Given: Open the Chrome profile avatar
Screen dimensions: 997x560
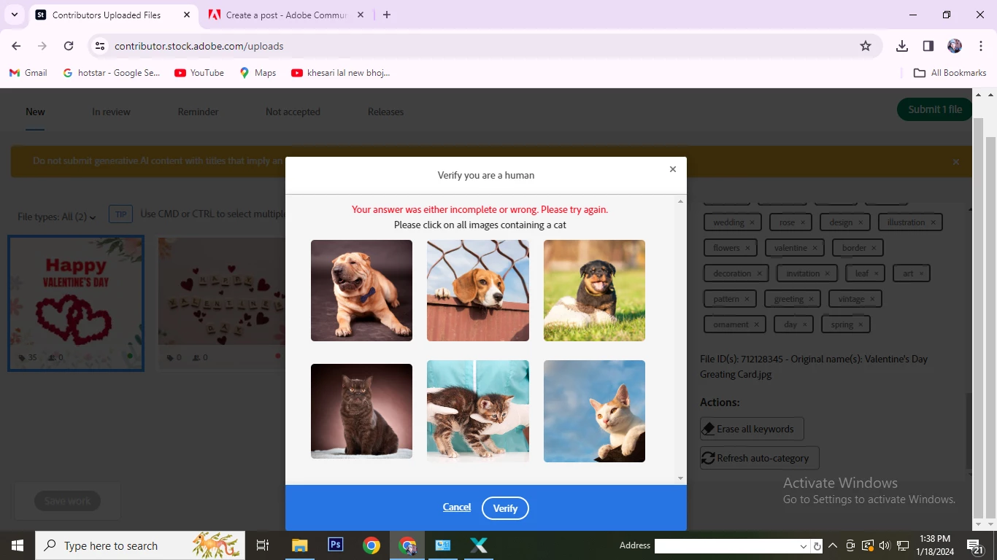Looking at the screenshot, I should click(x=955, y=46).
